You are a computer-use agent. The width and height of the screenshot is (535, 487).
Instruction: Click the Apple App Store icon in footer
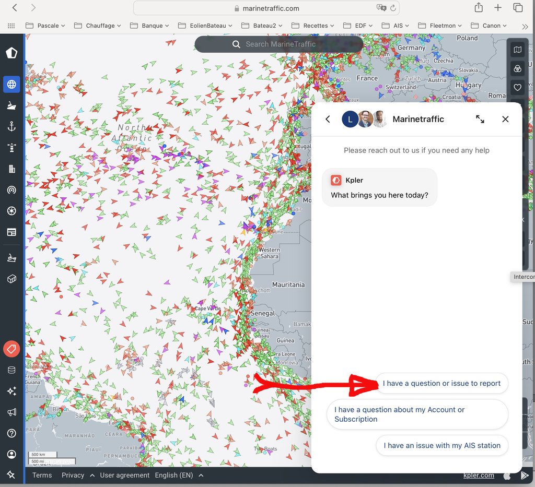click(507, 476)
